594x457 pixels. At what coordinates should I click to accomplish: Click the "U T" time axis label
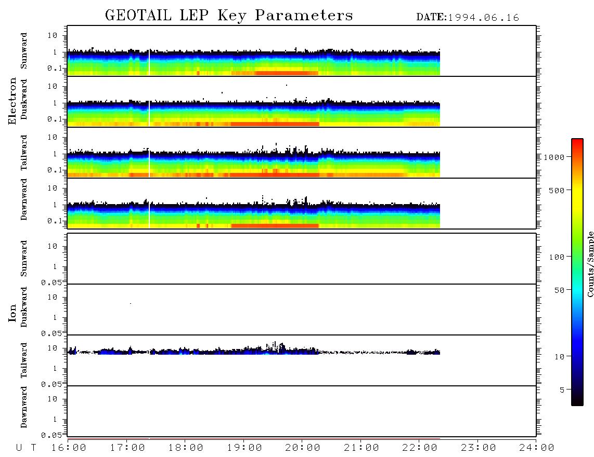26,448
